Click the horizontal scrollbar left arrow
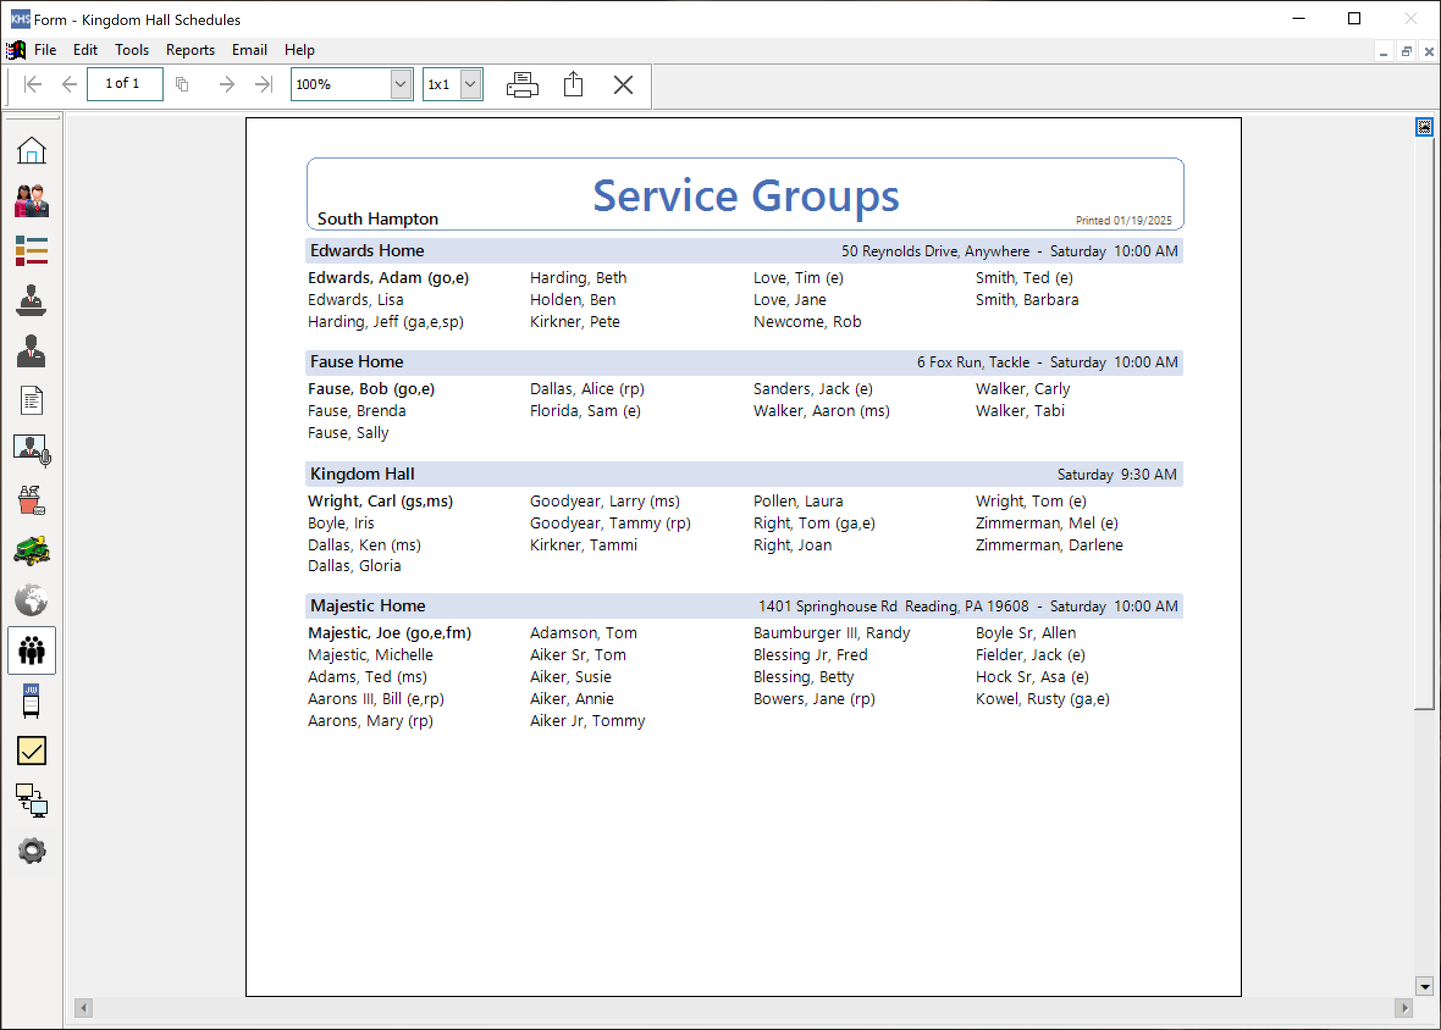The image size is (1441, 1030). [x=83, y=1007]
